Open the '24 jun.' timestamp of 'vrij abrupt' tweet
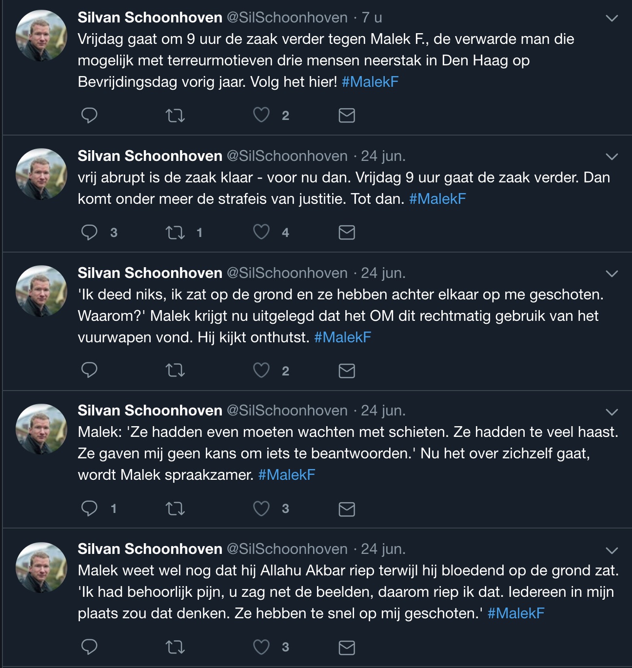 pyautogui.click(x=383, y=156)
